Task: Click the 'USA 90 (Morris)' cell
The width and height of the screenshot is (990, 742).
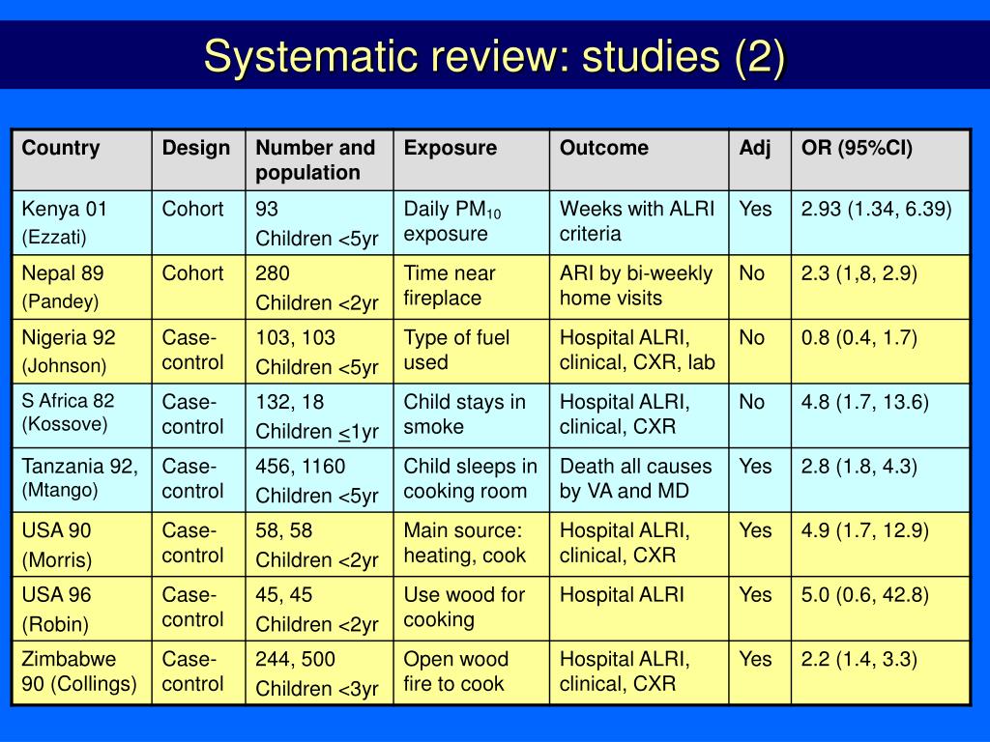Action: [82, 545]
